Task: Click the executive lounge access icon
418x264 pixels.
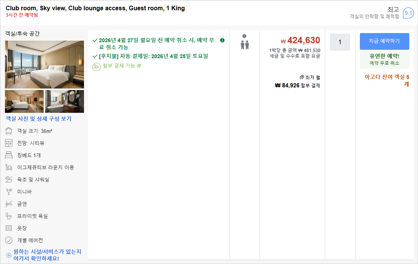Action: (9, 168)
